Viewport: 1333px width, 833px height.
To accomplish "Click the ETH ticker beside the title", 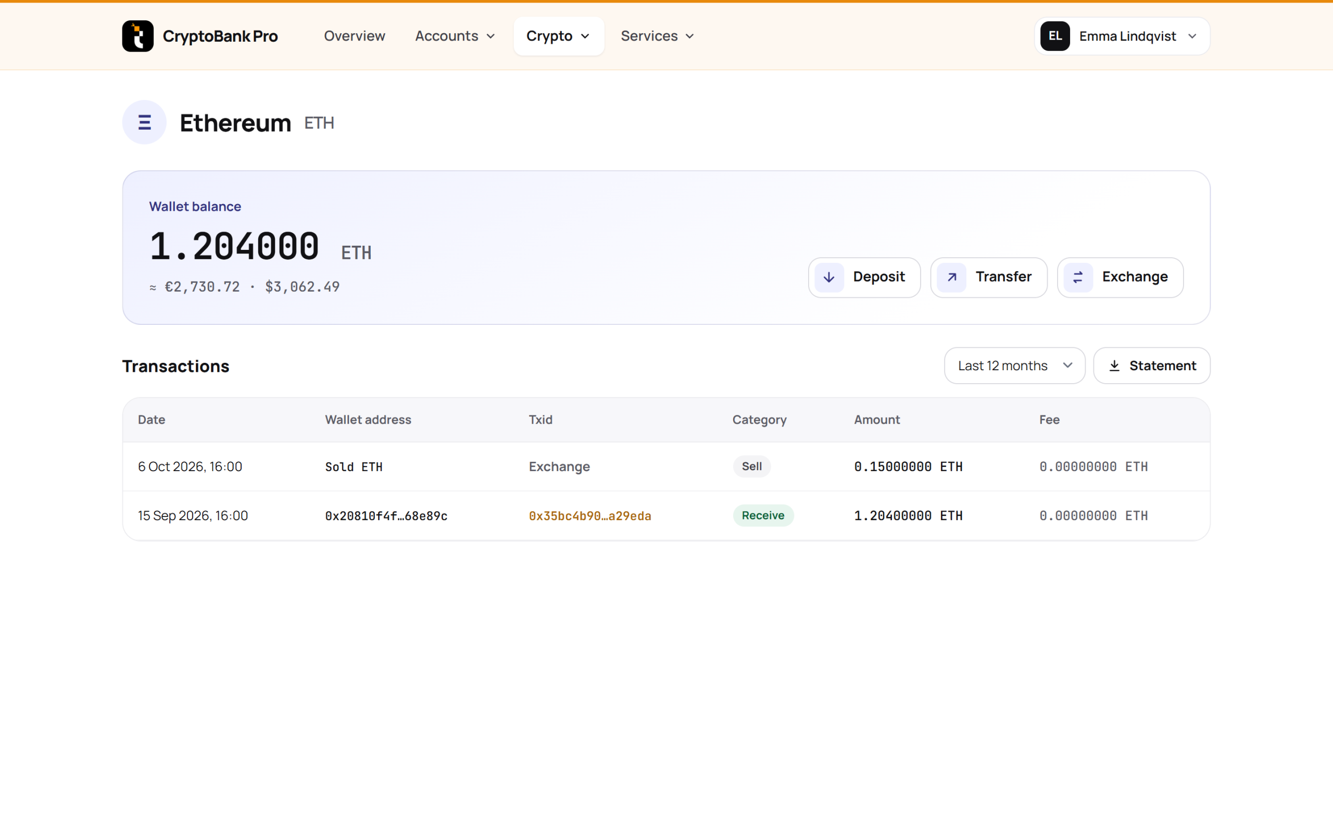I will (320, 123).
